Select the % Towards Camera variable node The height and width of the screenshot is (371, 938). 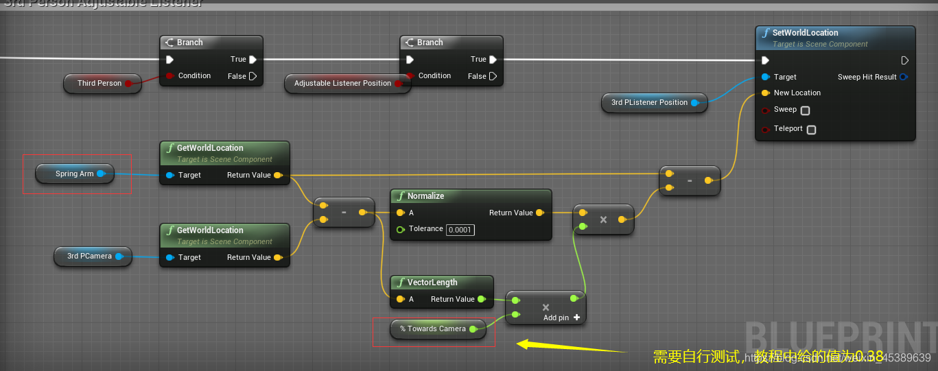tap(438, 328)
